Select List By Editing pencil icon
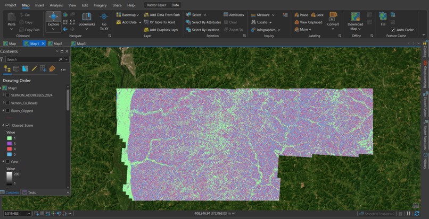The image size is (429, 219). pyautogui.click(x=34, y=68)
